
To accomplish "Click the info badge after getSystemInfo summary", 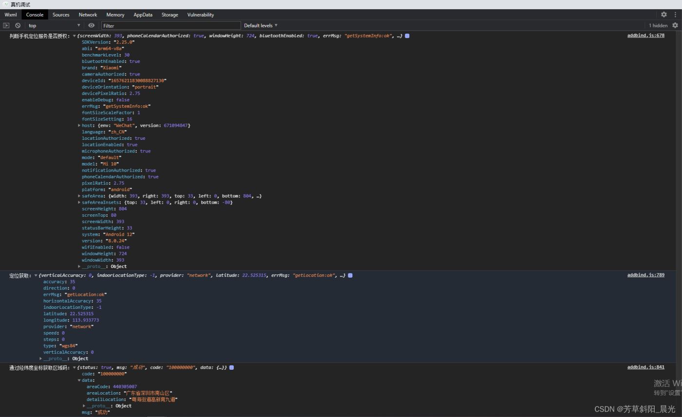I will pos(407,36).
